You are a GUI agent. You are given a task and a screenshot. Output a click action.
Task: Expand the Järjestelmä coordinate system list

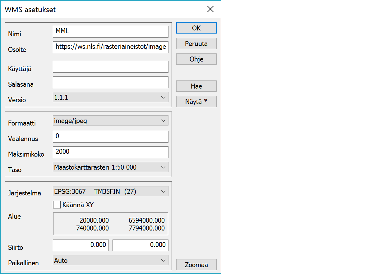tap(110, 192)
